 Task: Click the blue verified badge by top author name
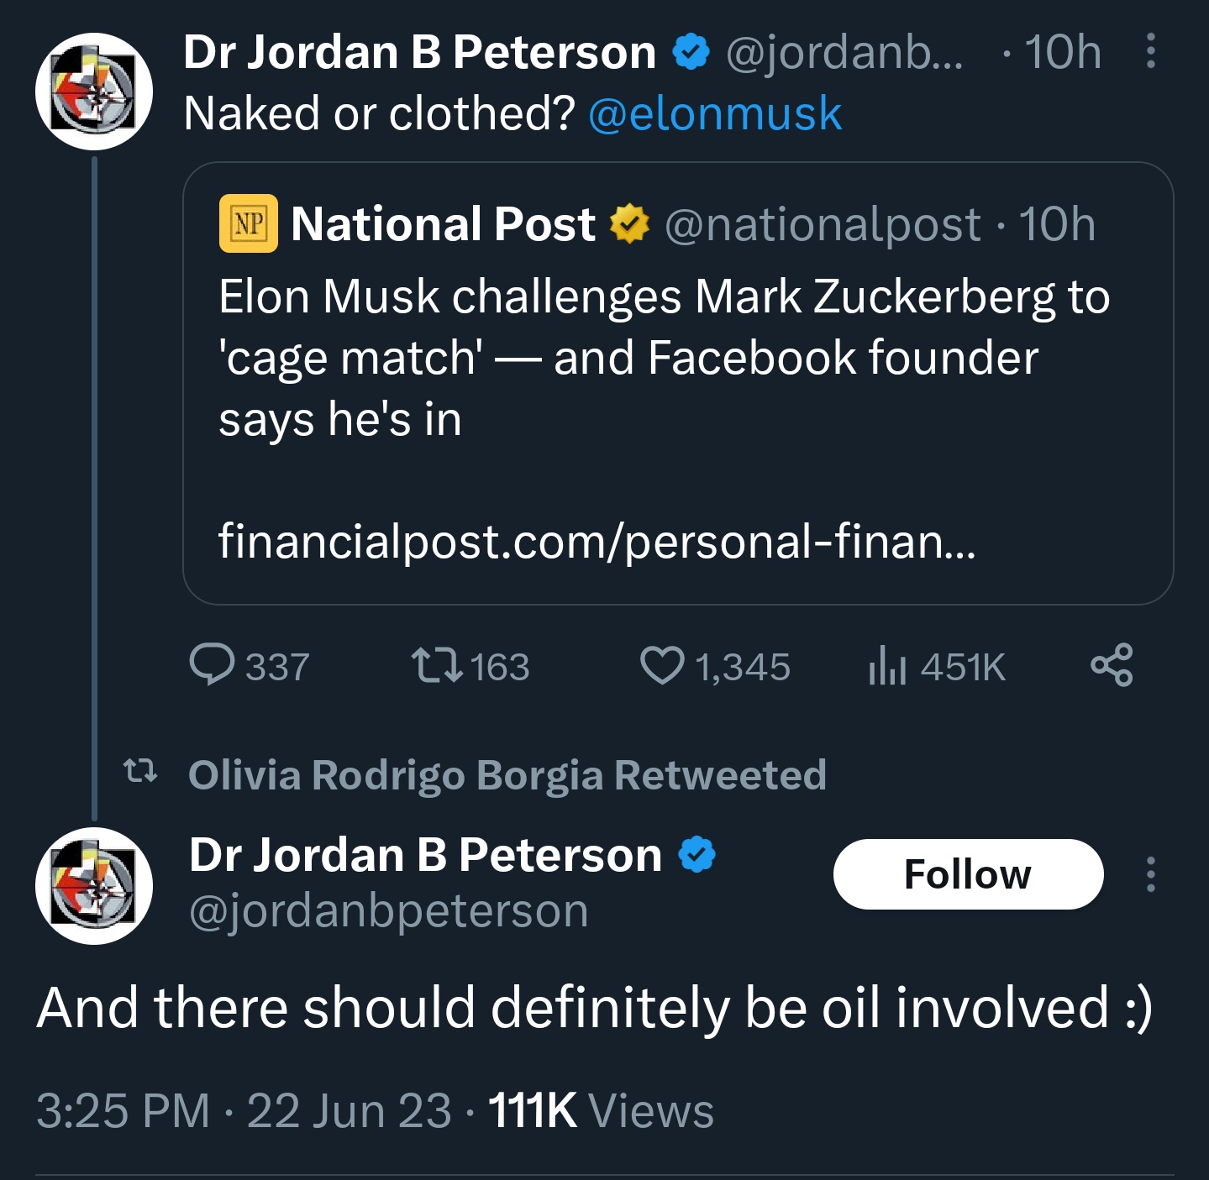pos(691,52)
